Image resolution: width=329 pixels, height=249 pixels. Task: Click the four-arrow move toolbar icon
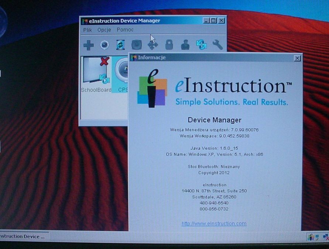153,45
